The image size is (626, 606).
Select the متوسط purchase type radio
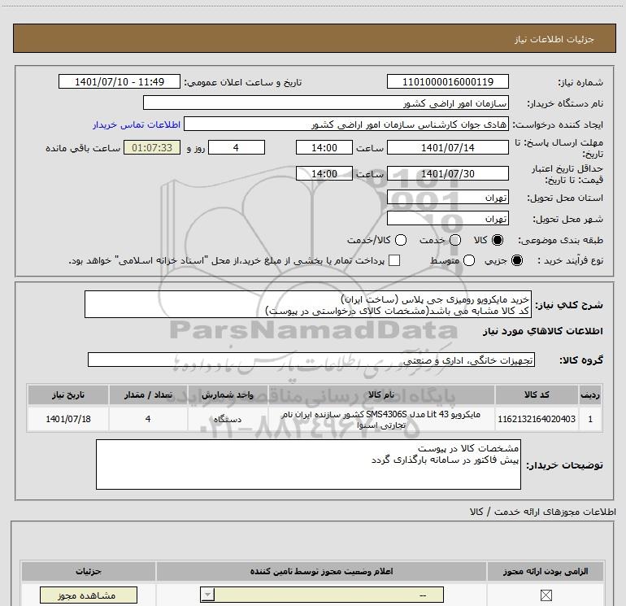coord(469,260)
